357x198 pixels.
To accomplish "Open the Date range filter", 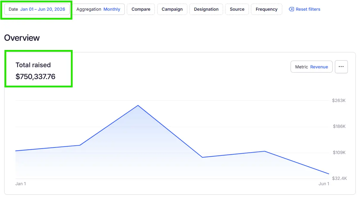I will pyautogui.click(x=37, y=9).
